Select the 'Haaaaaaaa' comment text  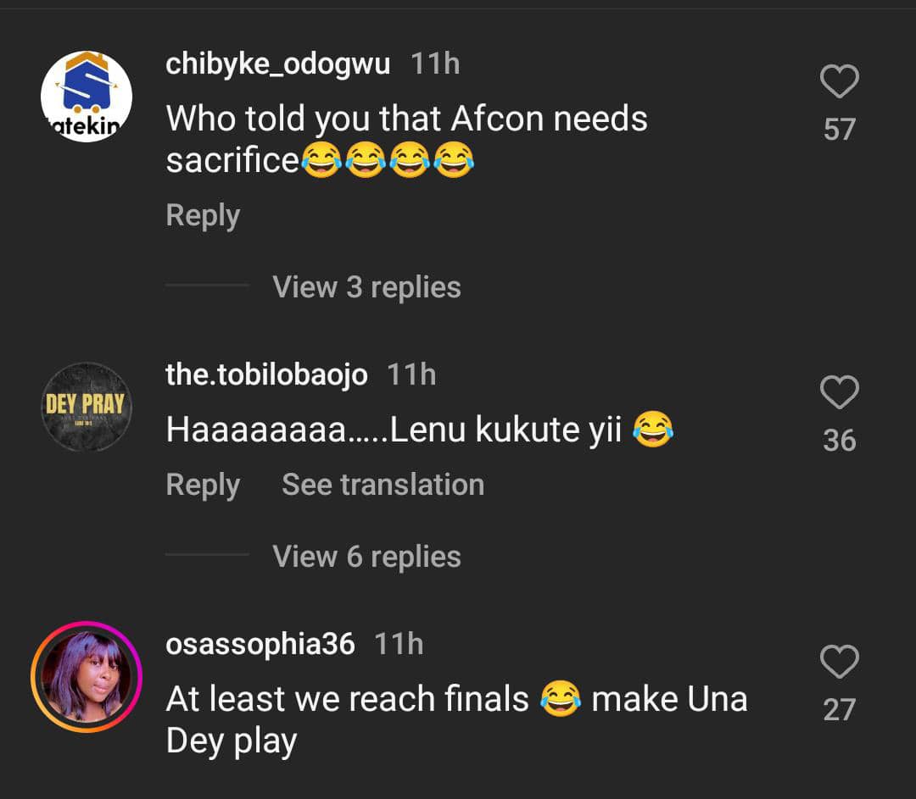[x=420, y=430]
